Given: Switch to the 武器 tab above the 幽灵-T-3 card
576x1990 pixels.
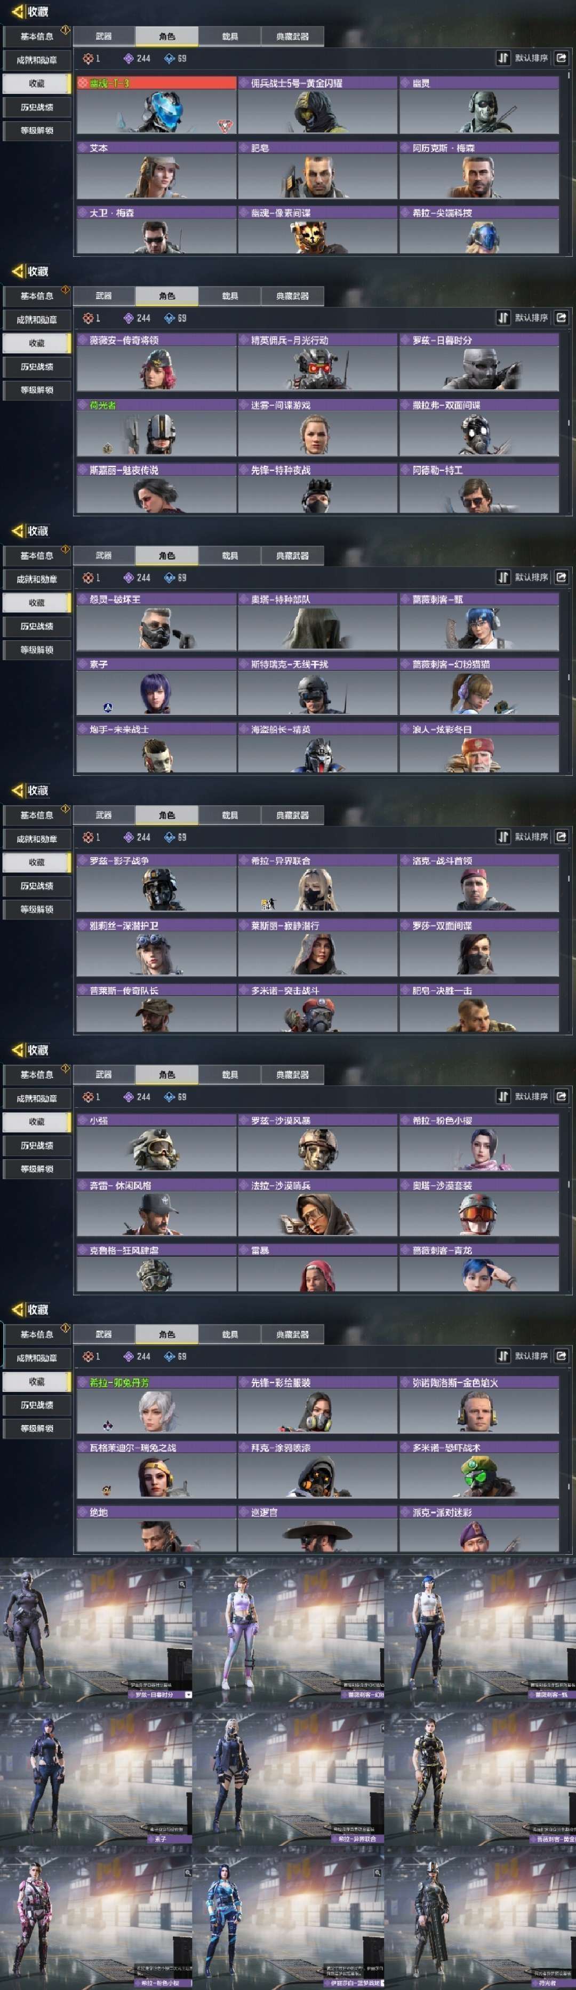Looking at the screenshot, I should click(x=103, y=36).
